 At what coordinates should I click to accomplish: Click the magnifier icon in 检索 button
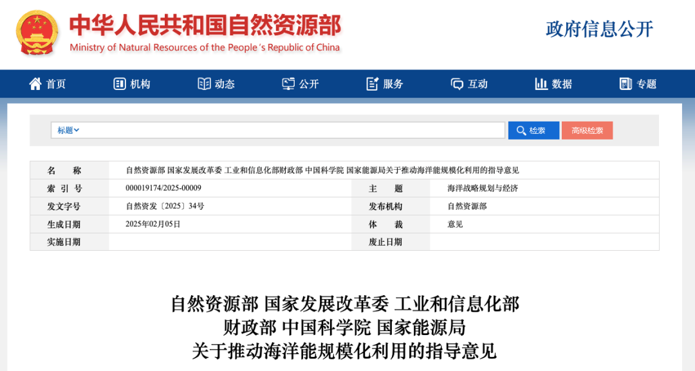click(x=521, y=131)
